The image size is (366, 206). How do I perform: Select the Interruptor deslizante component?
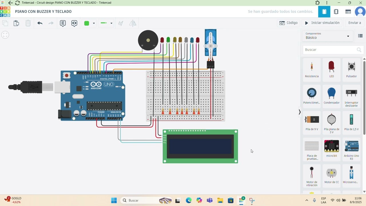pyautogui.click(x=351, y=97)
